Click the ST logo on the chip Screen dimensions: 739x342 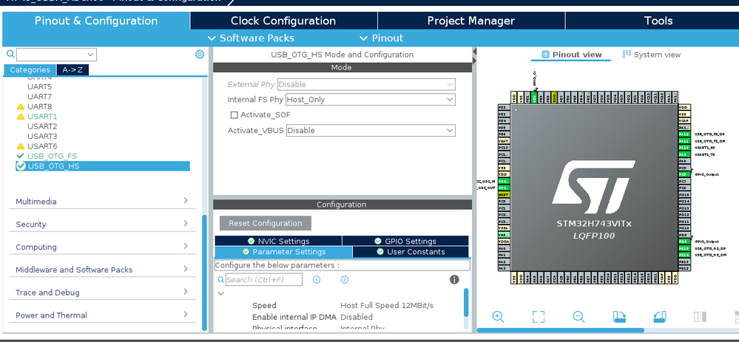(x=593, y=187)
